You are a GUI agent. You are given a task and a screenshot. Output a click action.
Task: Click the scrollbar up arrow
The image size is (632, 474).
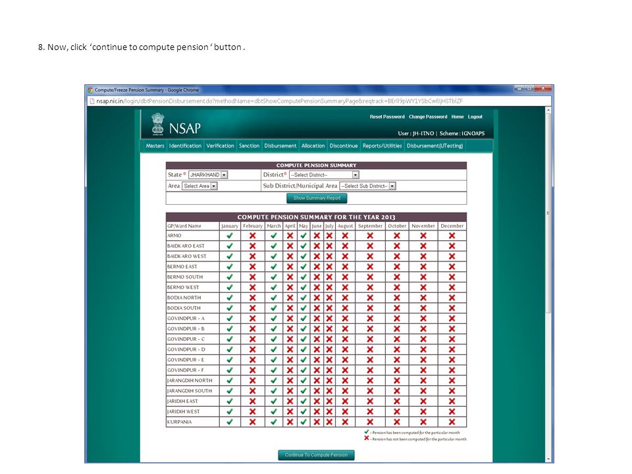(x=548, y=110)
